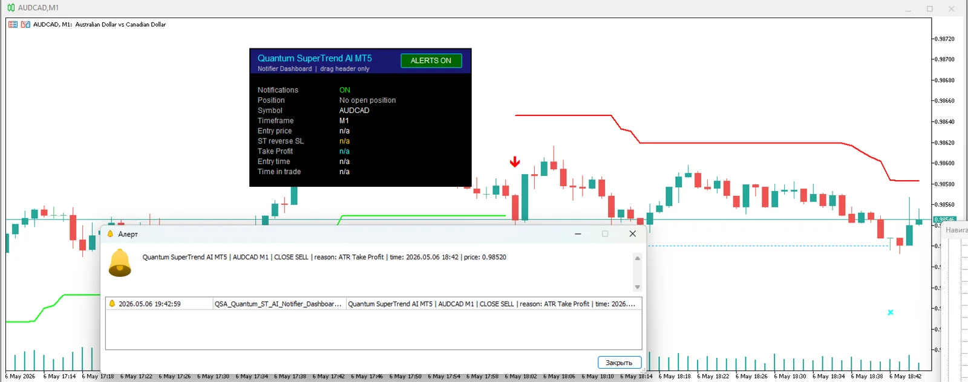Select the 2026.05.06 19:42:59 alert row
The width and height of the screenshot is (968, 382).
(373, 304)
